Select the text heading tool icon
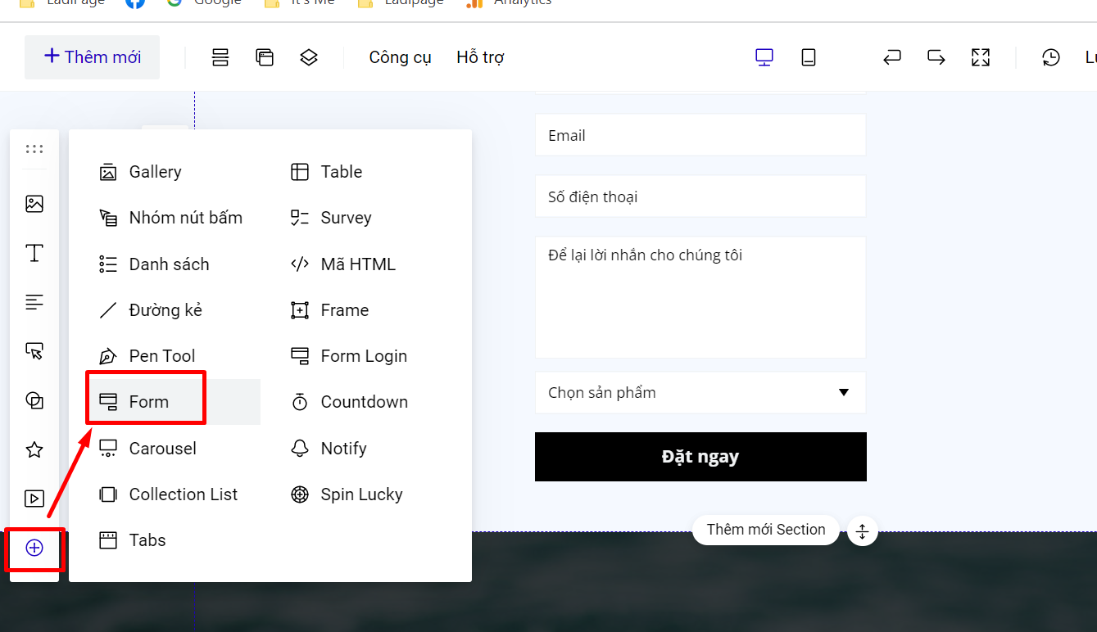The image size is (1097, 632). pos(34,253)
